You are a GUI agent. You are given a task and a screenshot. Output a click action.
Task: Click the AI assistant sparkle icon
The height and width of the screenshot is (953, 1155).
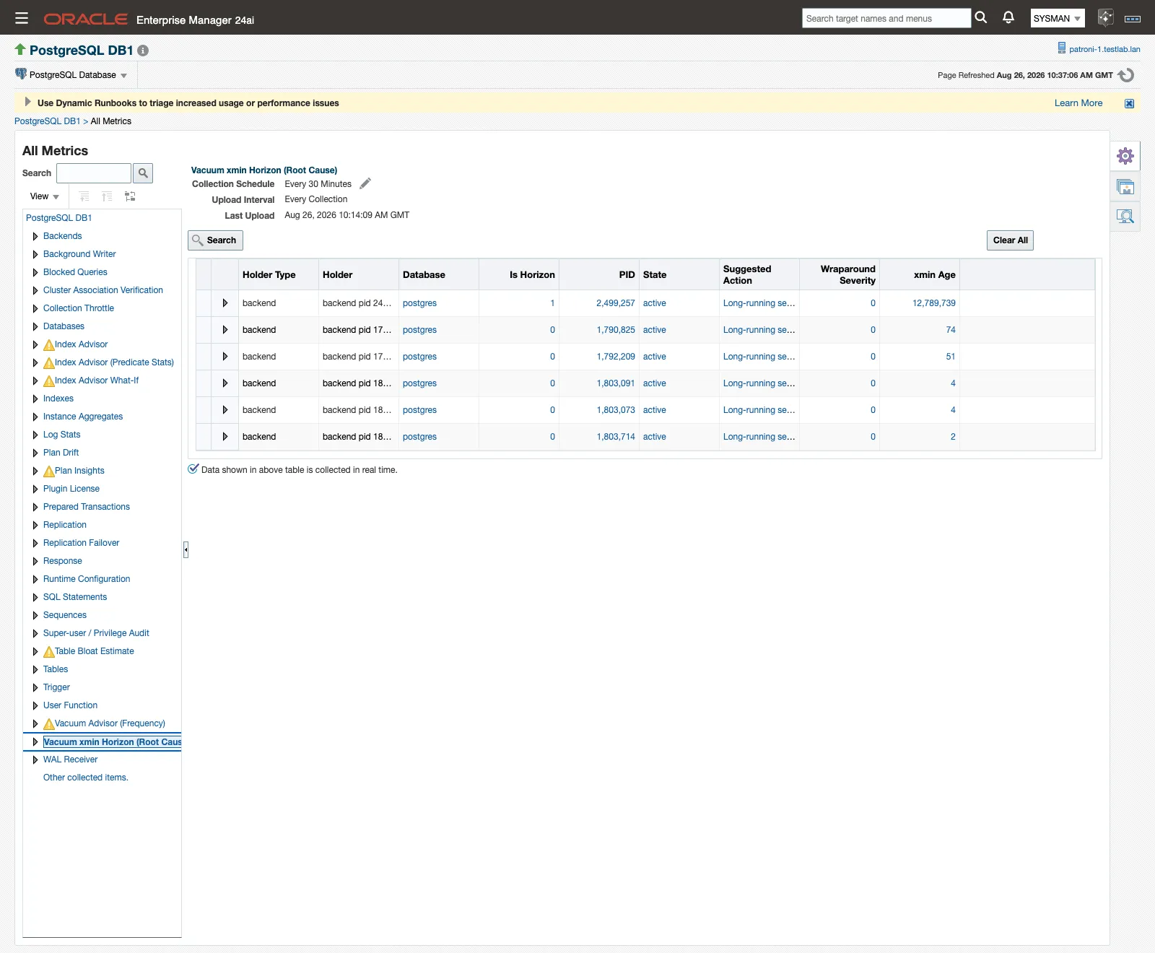pyautogui.click(x=1105, y=18)
